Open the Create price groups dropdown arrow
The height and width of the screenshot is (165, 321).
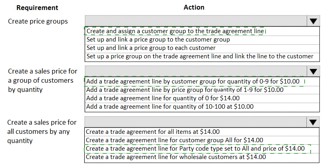[313, 21]
